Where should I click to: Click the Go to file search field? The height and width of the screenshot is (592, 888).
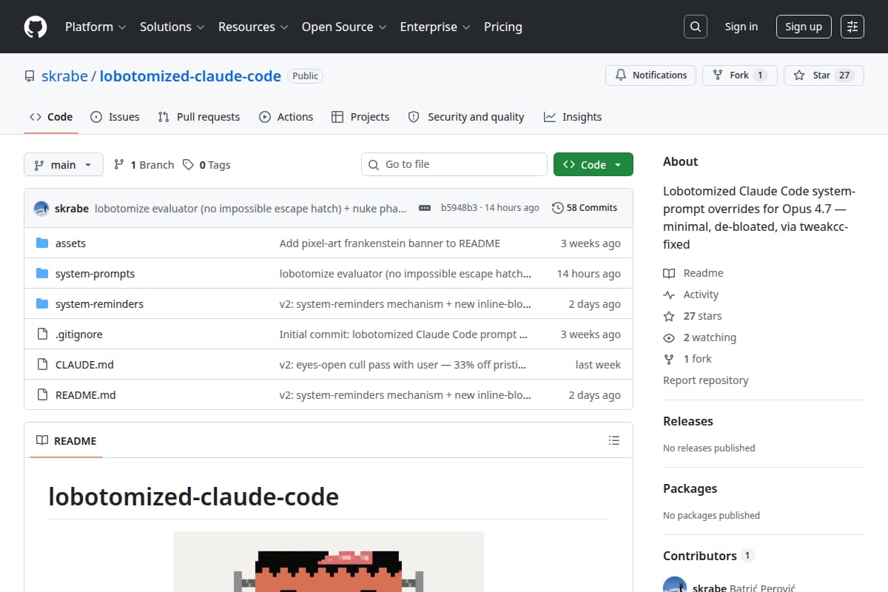click(x=454, y=164)
